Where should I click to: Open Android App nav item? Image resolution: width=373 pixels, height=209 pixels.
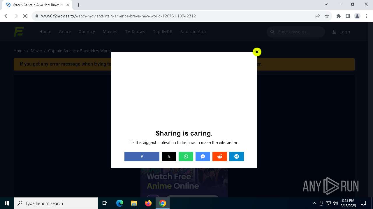tap(193, 32)
